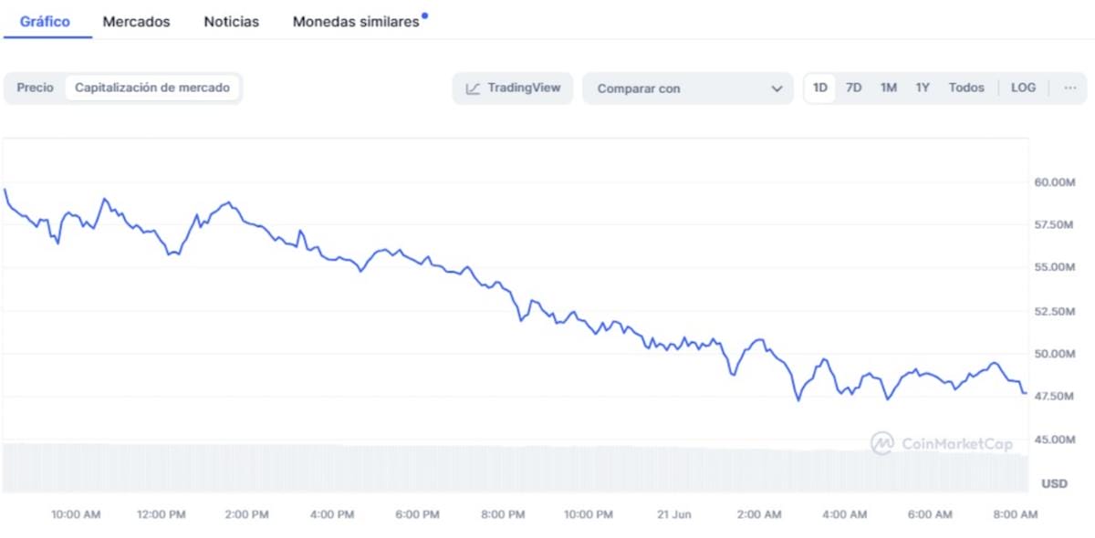The height and width of the screenshot is (538, 1095).
Task: Open the three-dots more options menu
Action: 1070,88
